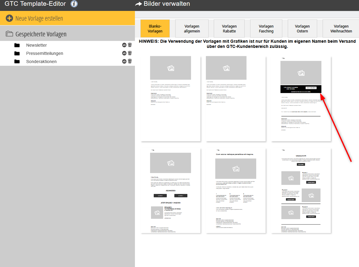Delete the Newsletter folder via trash icon
The image size is (359, 267).
(130, 45)
